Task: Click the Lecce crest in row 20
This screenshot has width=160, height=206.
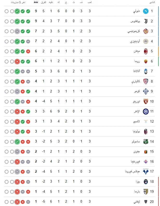Action: click(x=146, y=202)
